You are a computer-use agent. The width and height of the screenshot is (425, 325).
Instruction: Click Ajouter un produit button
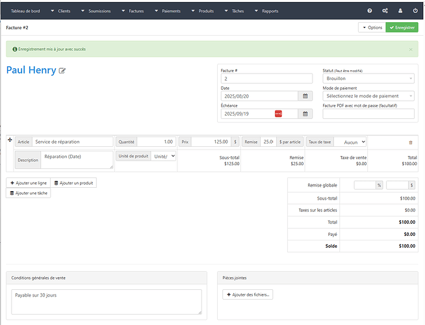(73, 183)
